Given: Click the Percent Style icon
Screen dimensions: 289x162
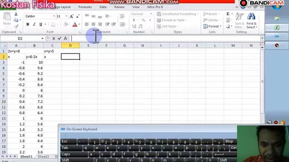Looking at the screenshot, I should click(144, 20).
